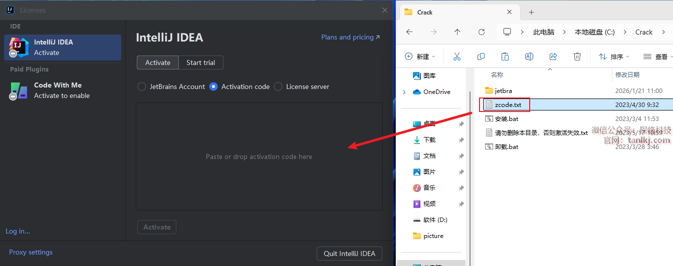Click the Rename icon in Explorer toolbar

pyautogui.click(x=529, y=56)
